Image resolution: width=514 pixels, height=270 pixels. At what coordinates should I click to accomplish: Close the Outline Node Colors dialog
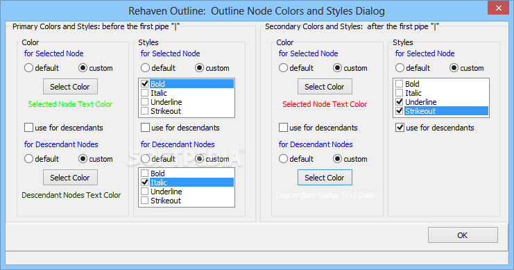click(x=498, y=8)
